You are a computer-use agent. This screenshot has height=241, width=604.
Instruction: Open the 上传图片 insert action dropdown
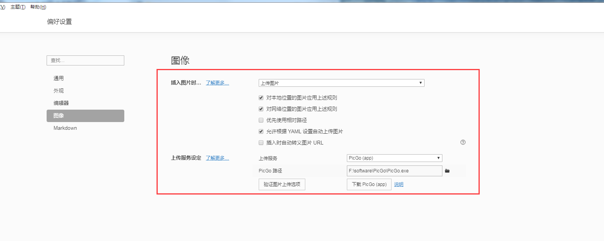pyautogui.click(x=341, y=83)
